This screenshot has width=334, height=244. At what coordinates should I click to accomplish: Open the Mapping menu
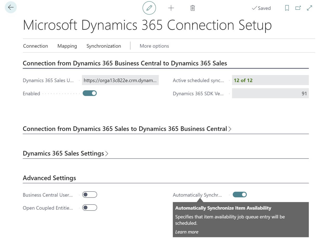coord(67,46)
